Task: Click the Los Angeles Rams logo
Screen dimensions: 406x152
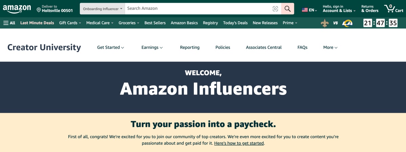Action: [x=347, y=23]
